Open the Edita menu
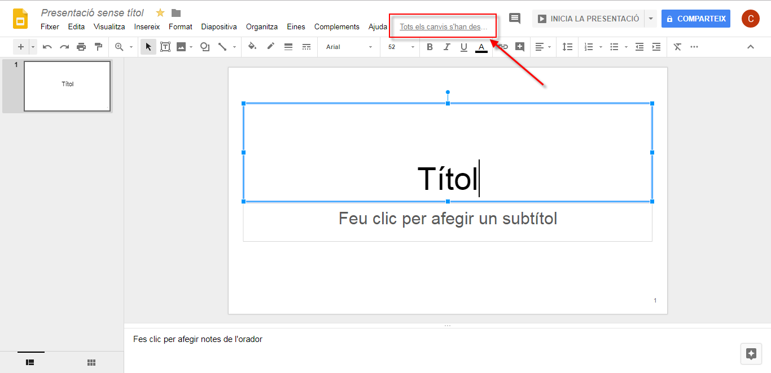The height and width of the screenshot is (373, 771). [x=76, y=26]
